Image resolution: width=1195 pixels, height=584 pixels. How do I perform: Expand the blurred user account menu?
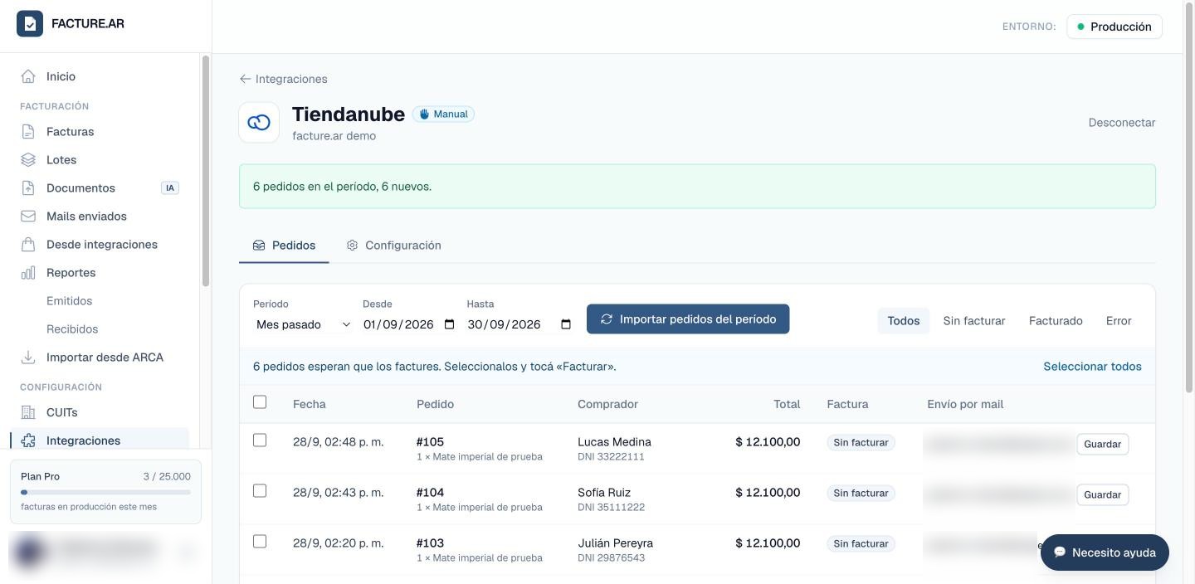(x=105, y=551)
